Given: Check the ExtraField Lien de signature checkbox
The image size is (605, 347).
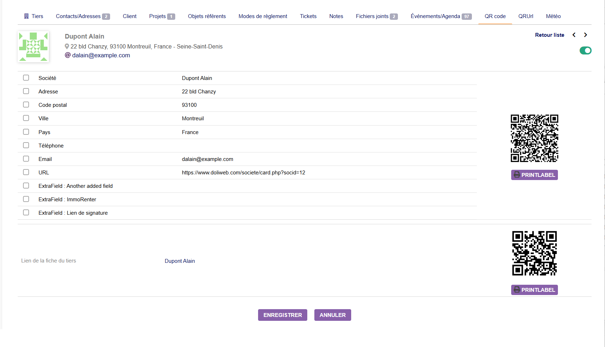Looking at the screenshot, I should (26, 213).
